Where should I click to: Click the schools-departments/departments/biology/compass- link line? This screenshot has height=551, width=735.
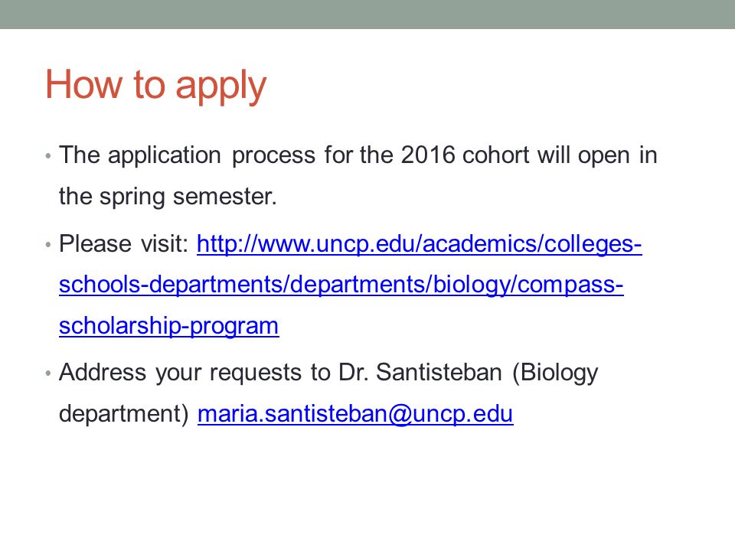tap(341, 285)
